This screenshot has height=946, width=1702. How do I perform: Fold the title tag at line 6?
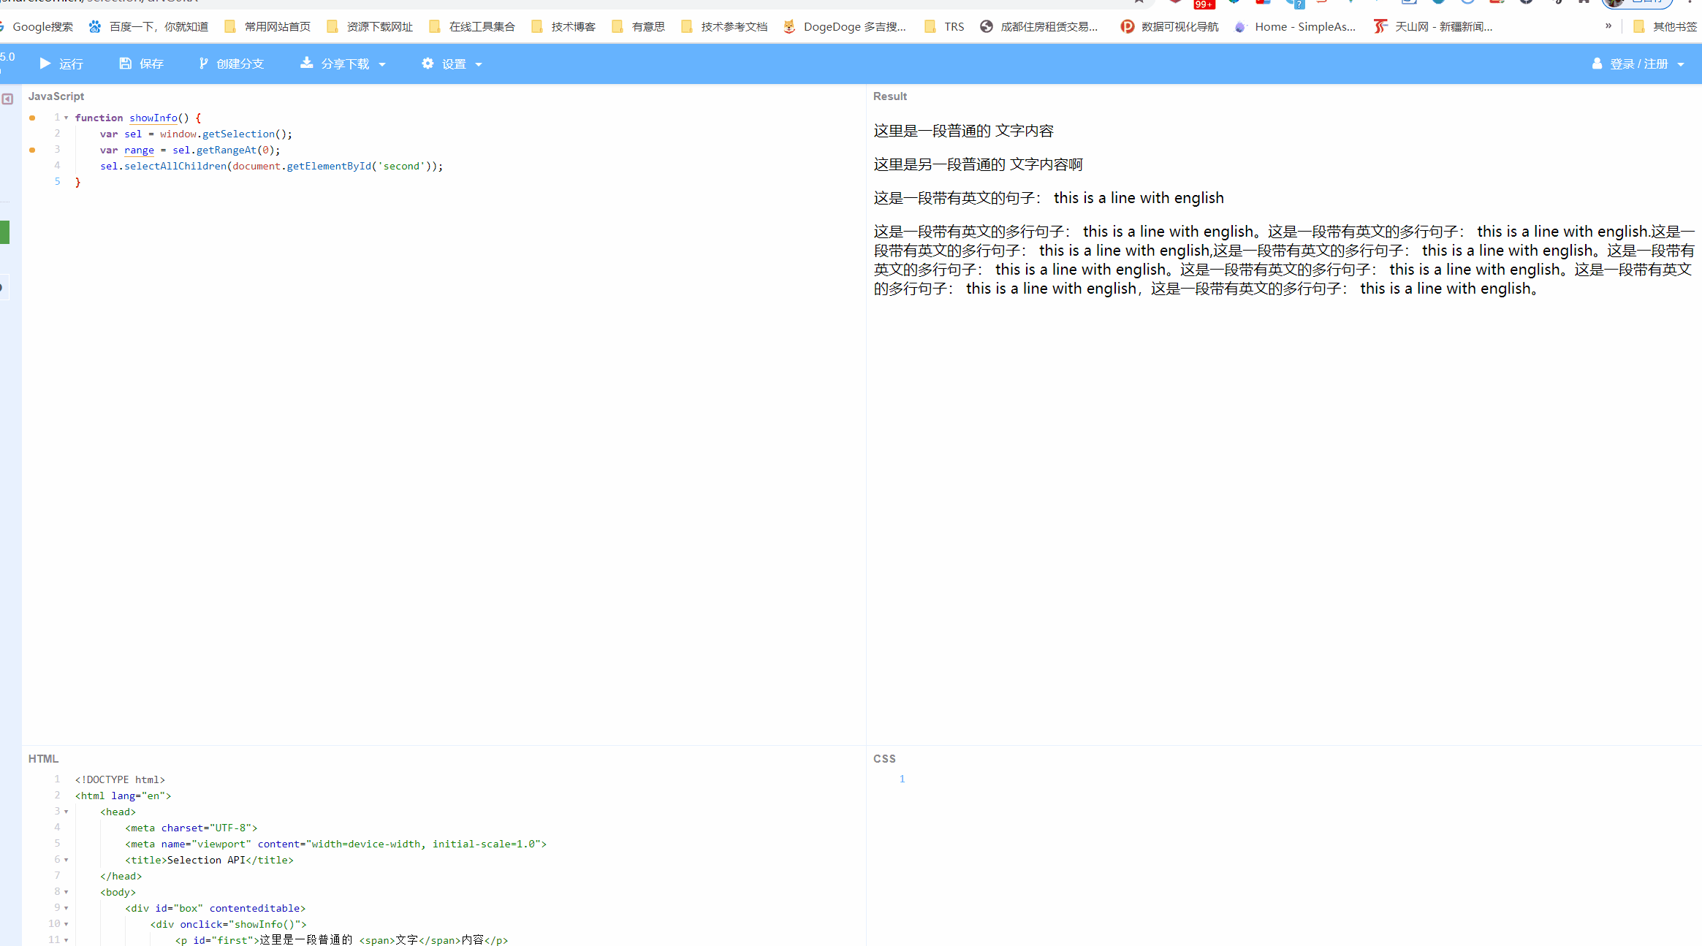[67, 860]
